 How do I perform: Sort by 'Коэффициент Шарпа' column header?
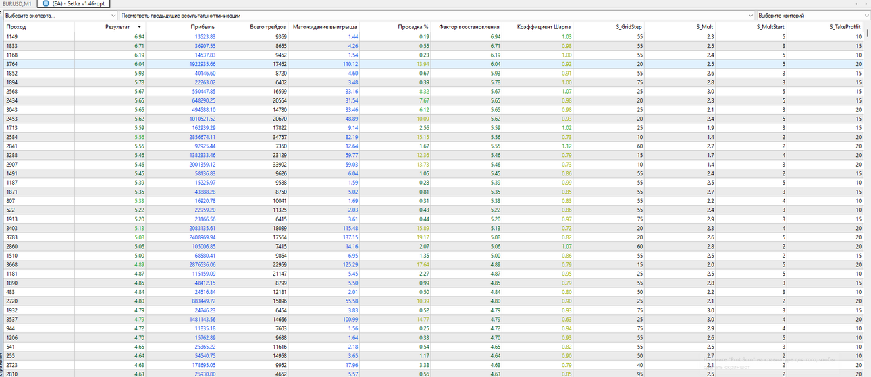point(539,27)
